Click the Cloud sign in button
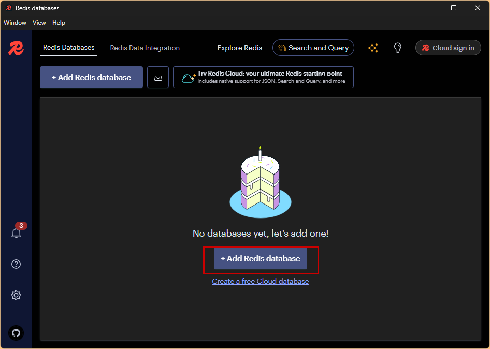The width and height of the screenshot is (490, 349). click(x=448, y=48)
